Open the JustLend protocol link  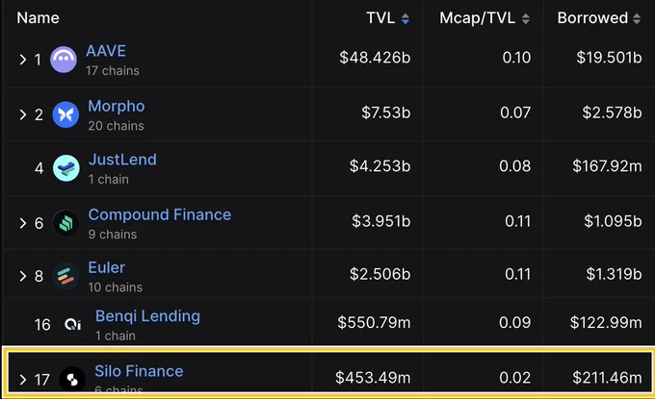point(122,160)
